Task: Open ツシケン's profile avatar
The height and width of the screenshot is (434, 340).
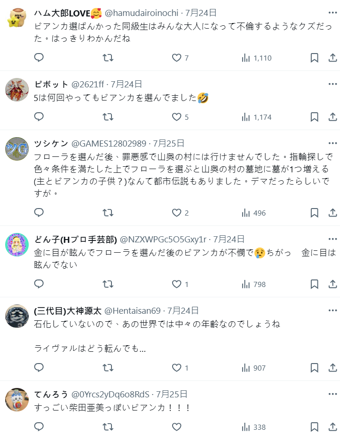Action: [17, 149]
